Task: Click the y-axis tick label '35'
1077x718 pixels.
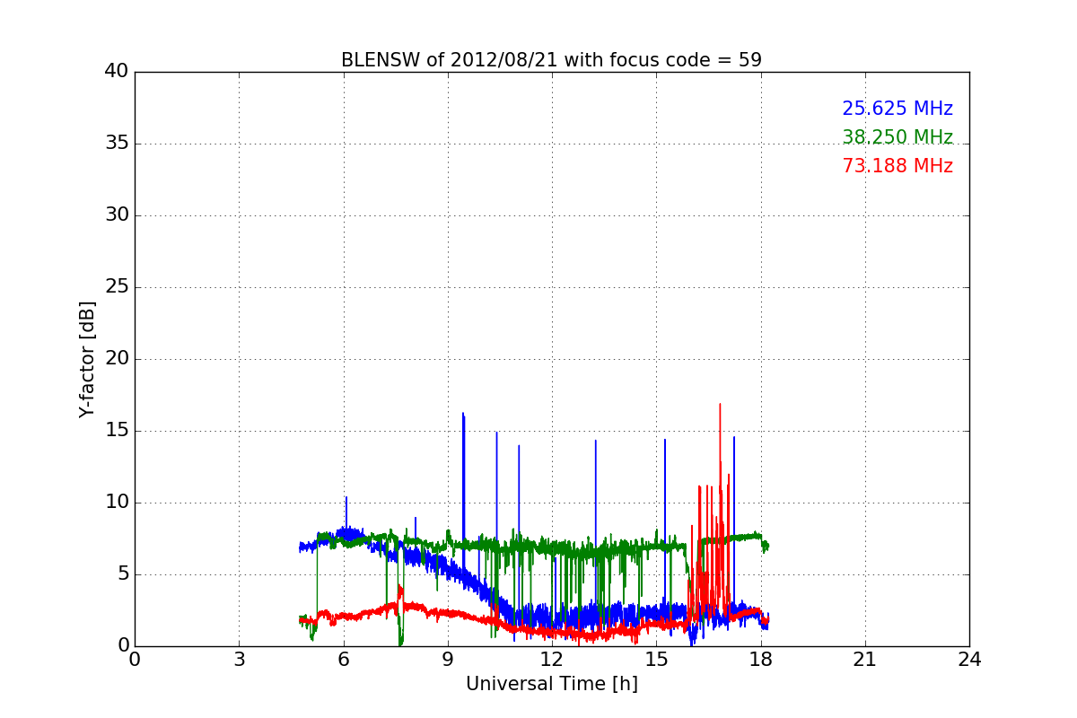Action: pyautogui.click(x=117, y=144)
